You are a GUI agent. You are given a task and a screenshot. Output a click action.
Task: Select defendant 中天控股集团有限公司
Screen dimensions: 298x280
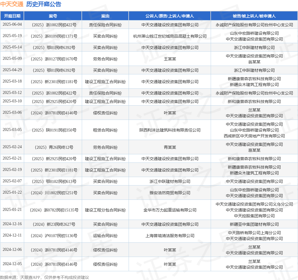[254, 216]
